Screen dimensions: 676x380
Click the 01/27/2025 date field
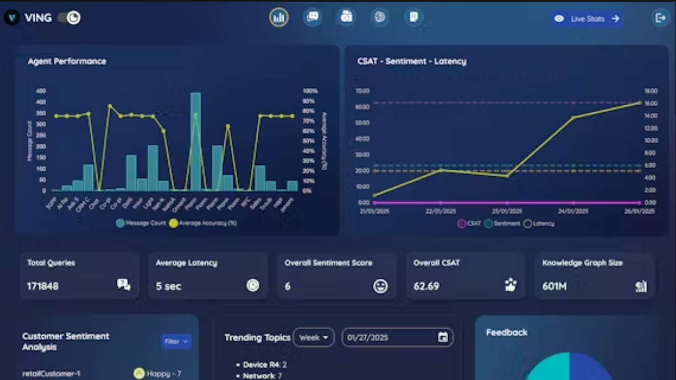tap(397, 337)
